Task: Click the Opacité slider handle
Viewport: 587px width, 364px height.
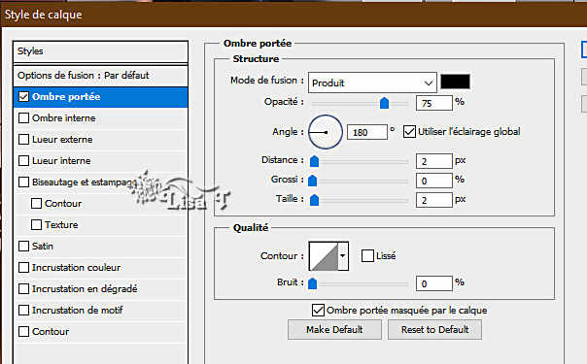Action: coord(384,103)
